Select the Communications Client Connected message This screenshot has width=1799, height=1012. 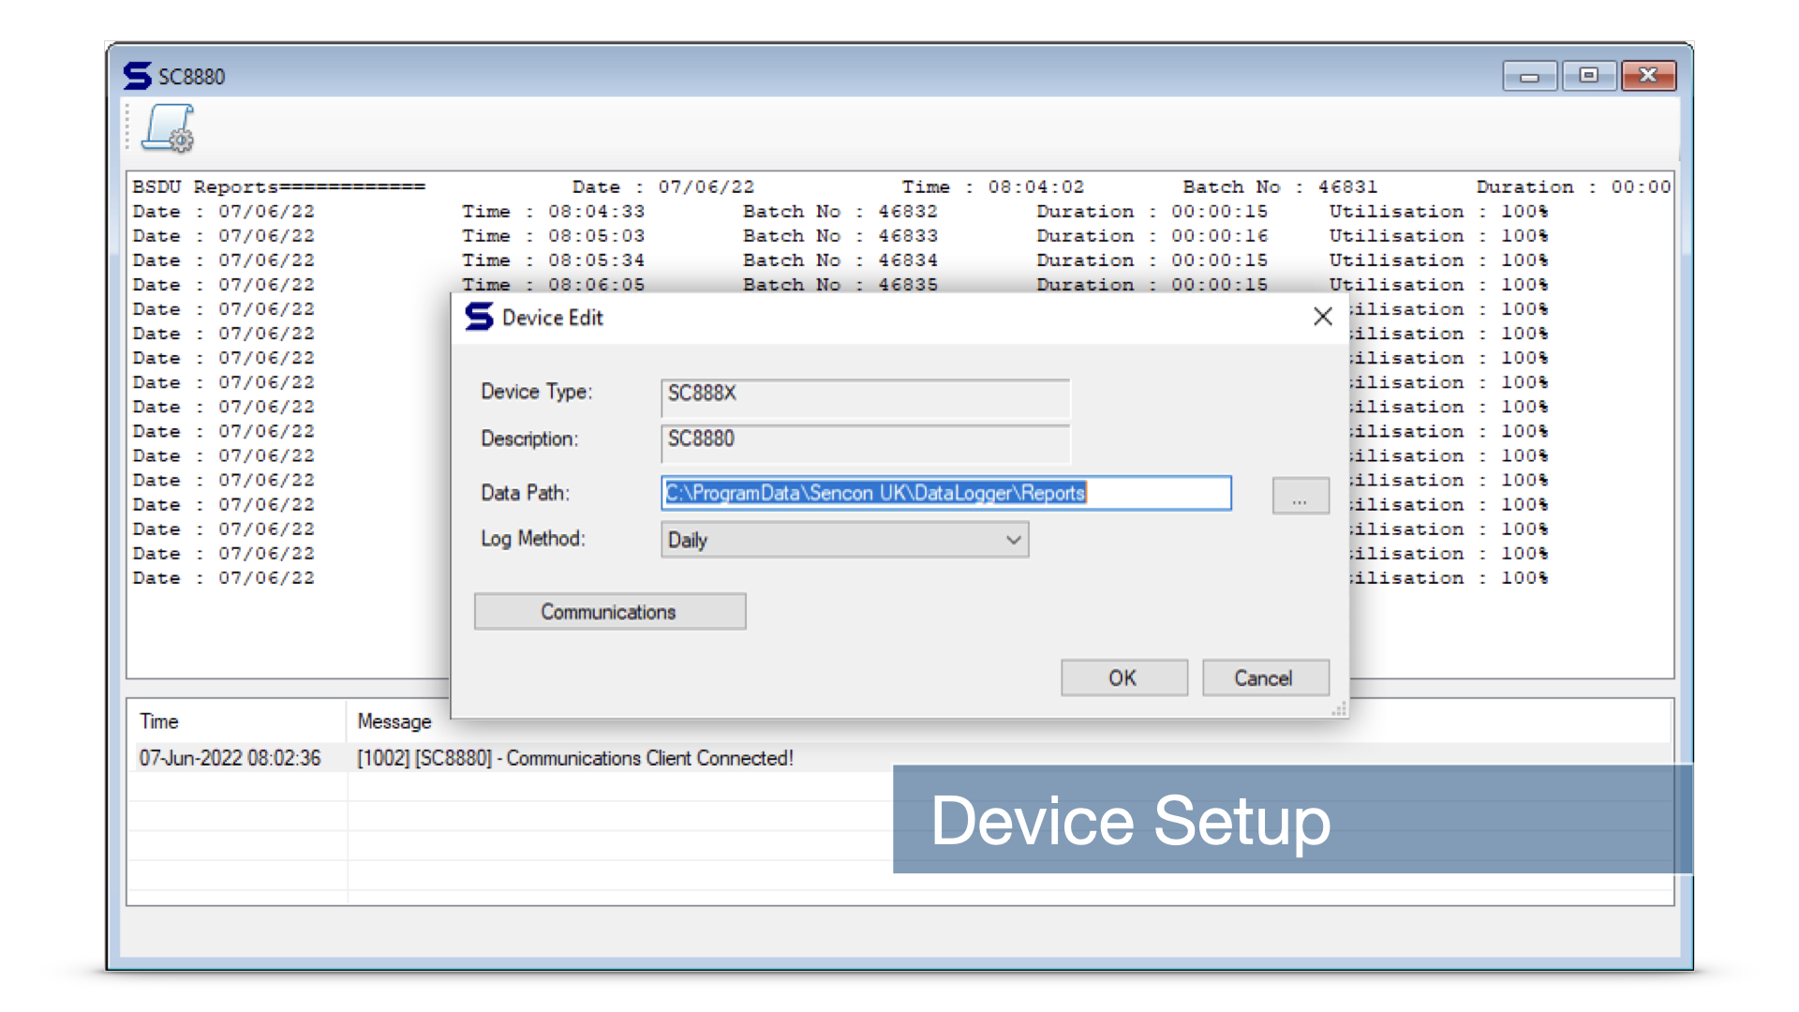pos(575,758)
